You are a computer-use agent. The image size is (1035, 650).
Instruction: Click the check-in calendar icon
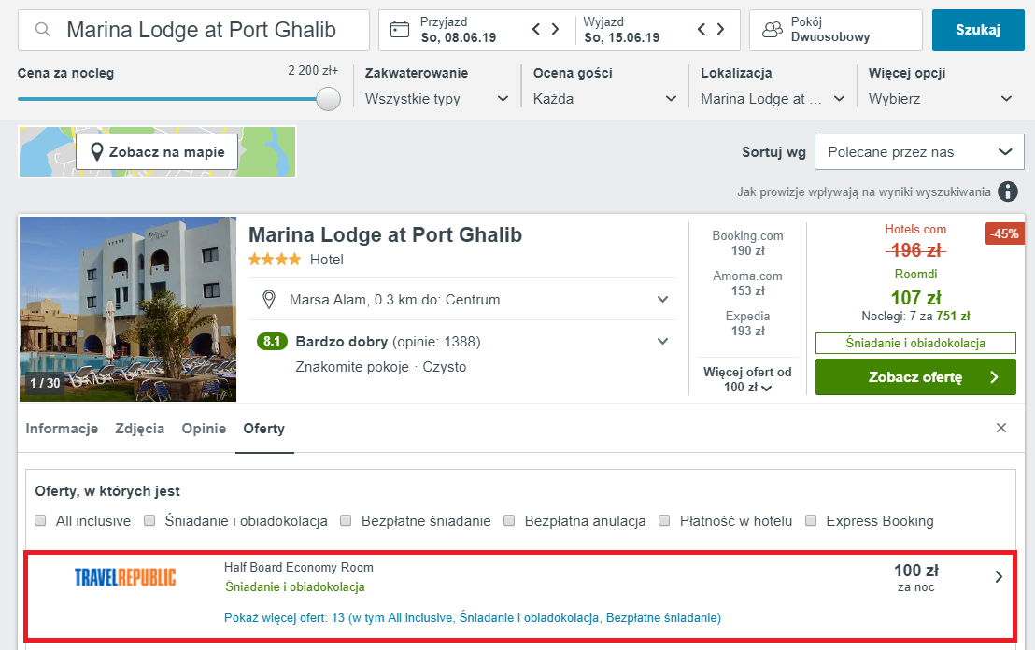pyautogui.click(x=400, y=30)
